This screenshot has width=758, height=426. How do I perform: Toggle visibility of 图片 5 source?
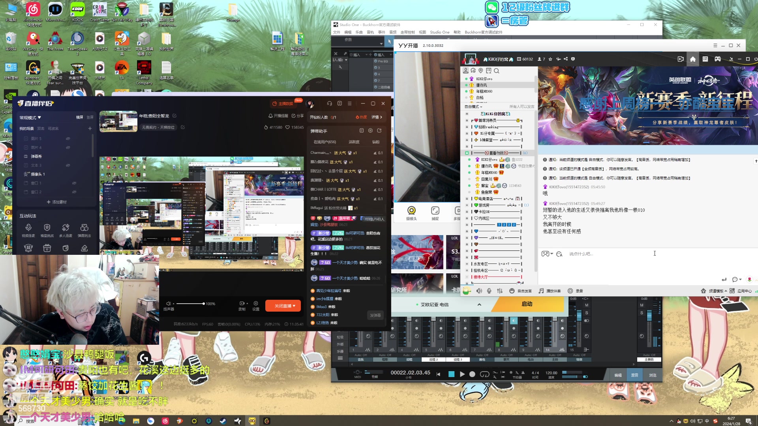tap(68, 138)
